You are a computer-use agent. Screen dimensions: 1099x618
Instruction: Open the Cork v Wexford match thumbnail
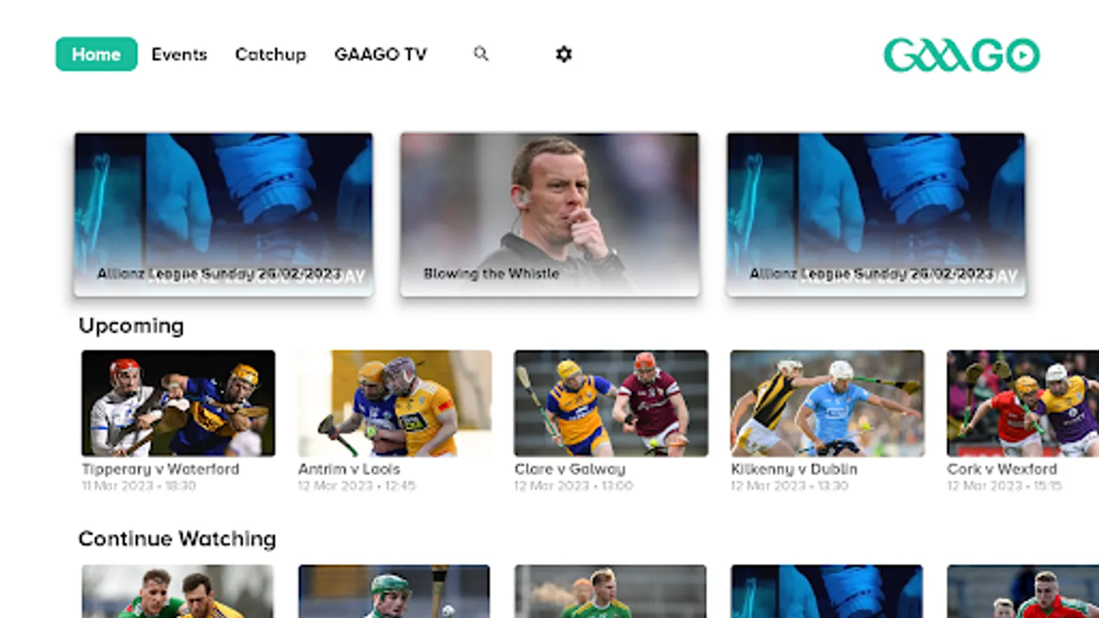1023,403
